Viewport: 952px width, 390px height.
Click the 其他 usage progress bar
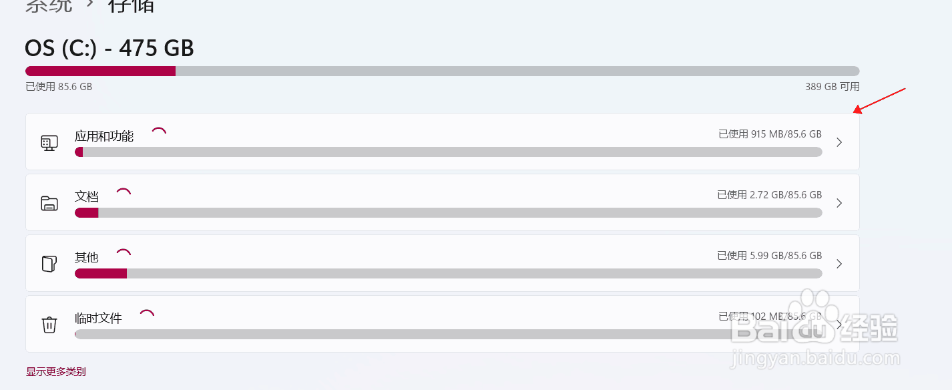coord(448,273)
